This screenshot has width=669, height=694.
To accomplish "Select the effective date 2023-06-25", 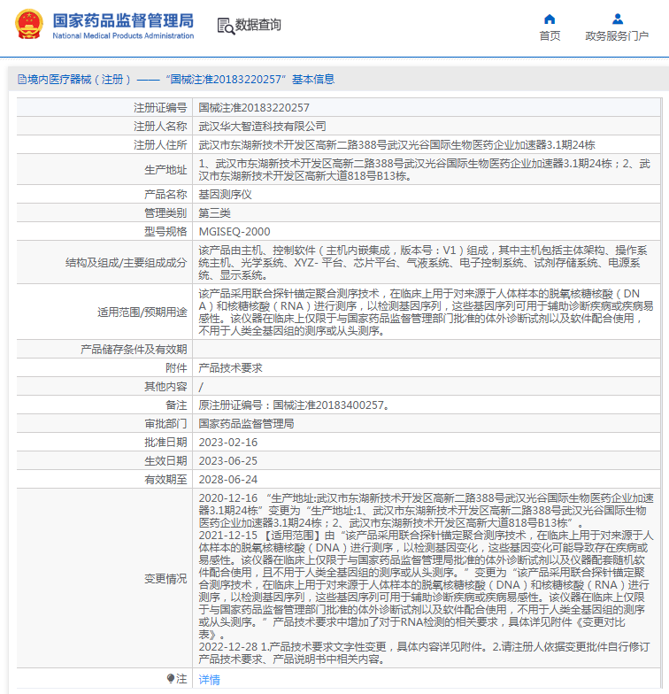I will pyautogui.click(x=228, y=460).
